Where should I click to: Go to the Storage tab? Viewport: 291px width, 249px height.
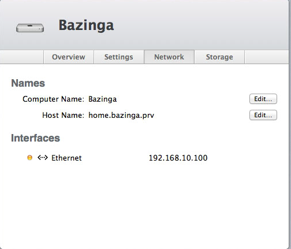coord(219,57)
